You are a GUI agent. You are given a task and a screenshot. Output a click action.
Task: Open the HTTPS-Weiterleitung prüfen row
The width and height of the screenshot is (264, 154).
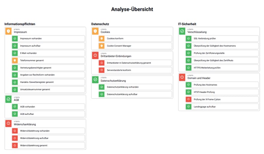pyautogui.click(x=222, y=68)
